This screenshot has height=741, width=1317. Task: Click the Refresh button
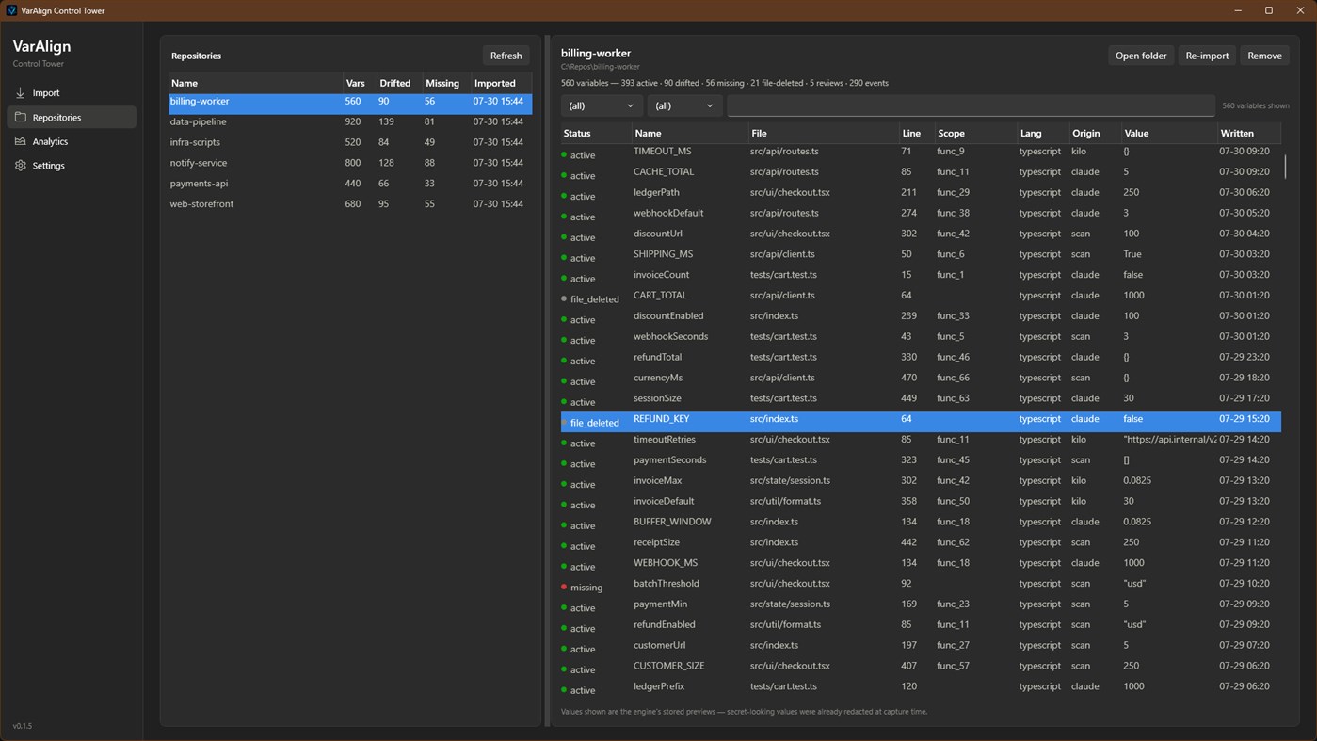pyautogui.click(x=506, y=56)
